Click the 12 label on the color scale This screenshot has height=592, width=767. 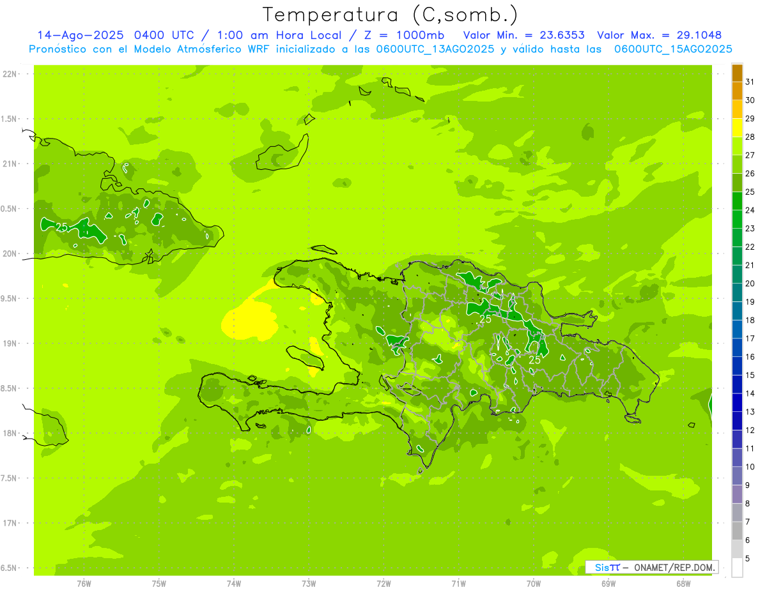(x=750, y=430)
